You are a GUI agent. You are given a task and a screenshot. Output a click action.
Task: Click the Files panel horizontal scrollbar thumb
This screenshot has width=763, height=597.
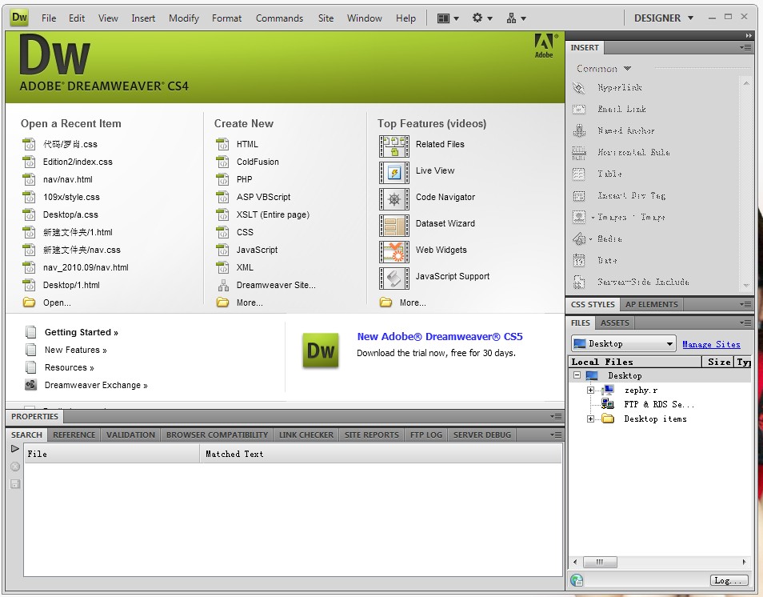pos(600,562)
